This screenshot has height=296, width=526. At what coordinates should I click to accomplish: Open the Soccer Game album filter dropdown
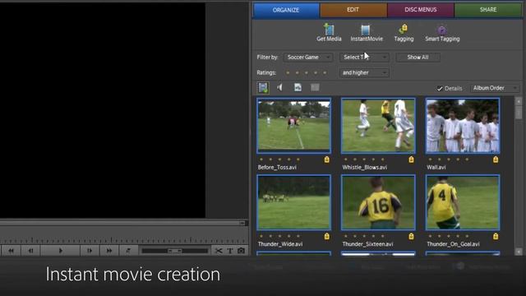click(307, 58)
